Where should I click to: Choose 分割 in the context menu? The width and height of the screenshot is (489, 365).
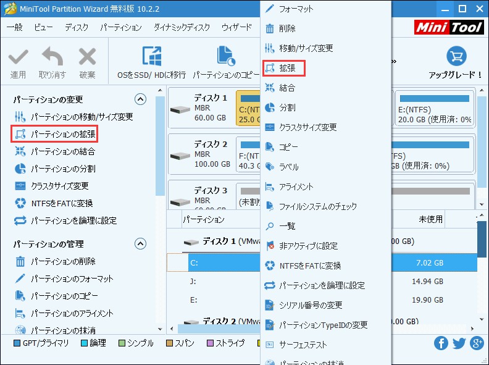click(326, 107)
